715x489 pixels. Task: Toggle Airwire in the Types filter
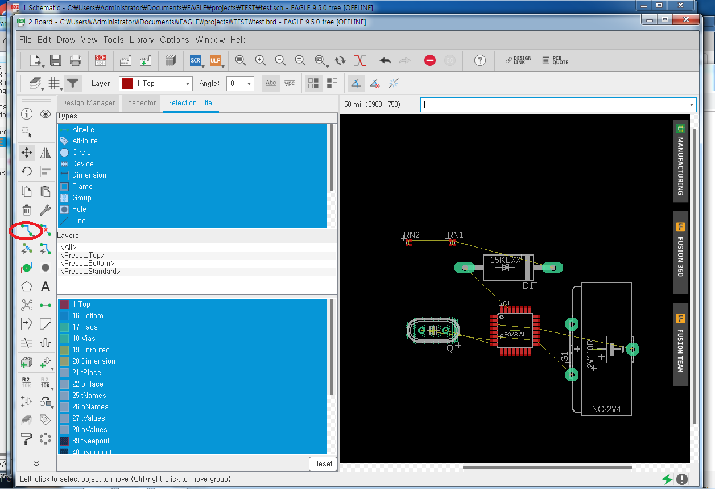click(192, 129)
